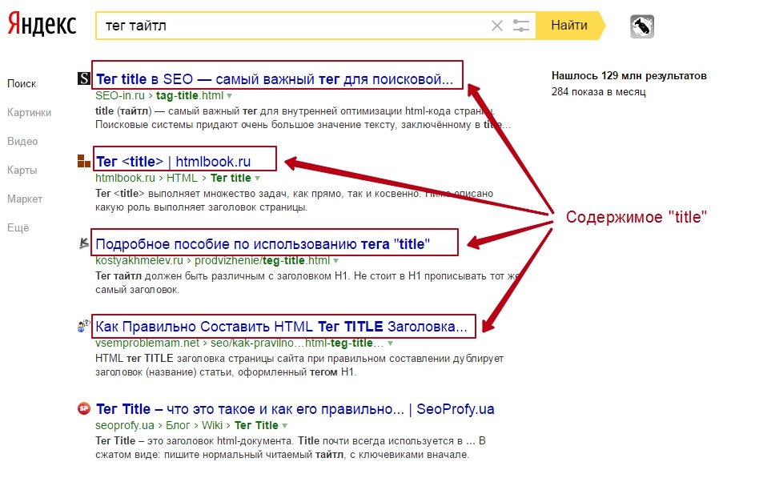
Task: Expand dropdown arrow after htmlbook.ru Тег title breadcrumb
Action: pos(258,179)
